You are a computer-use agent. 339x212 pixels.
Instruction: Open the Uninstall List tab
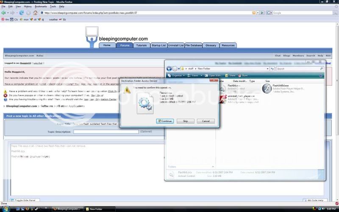pos(176,45)
